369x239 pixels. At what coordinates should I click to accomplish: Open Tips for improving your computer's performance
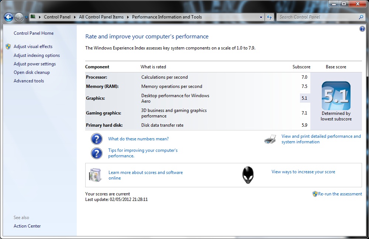pos(143,153)
